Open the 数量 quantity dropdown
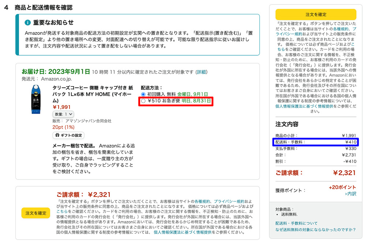The width and height of the screenshot is (366, 243). [x=63, y=114]
